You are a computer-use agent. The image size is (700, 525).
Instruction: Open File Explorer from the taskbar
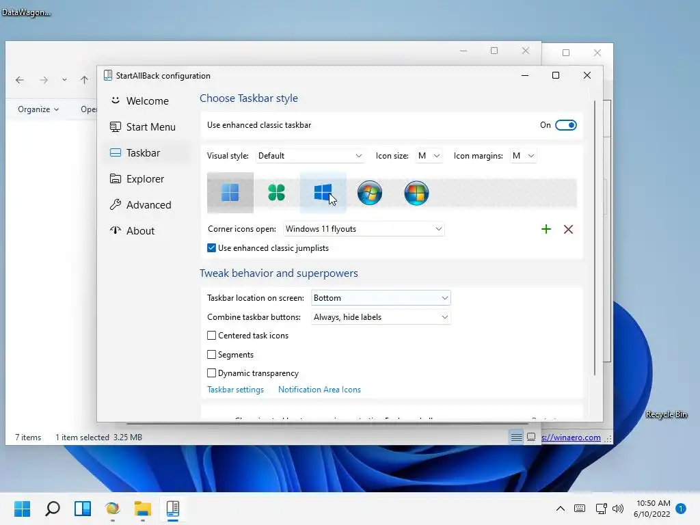142,509
